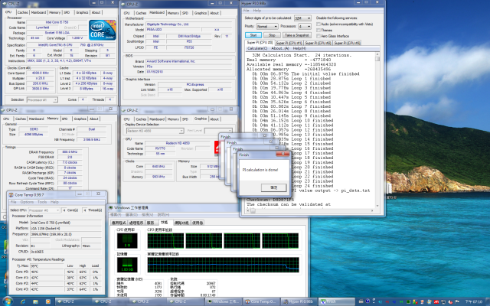Viewport: 490px width, 306px height.
Task: Open About tab in Mainboard CPU-Z window
Action: point(214,13)
